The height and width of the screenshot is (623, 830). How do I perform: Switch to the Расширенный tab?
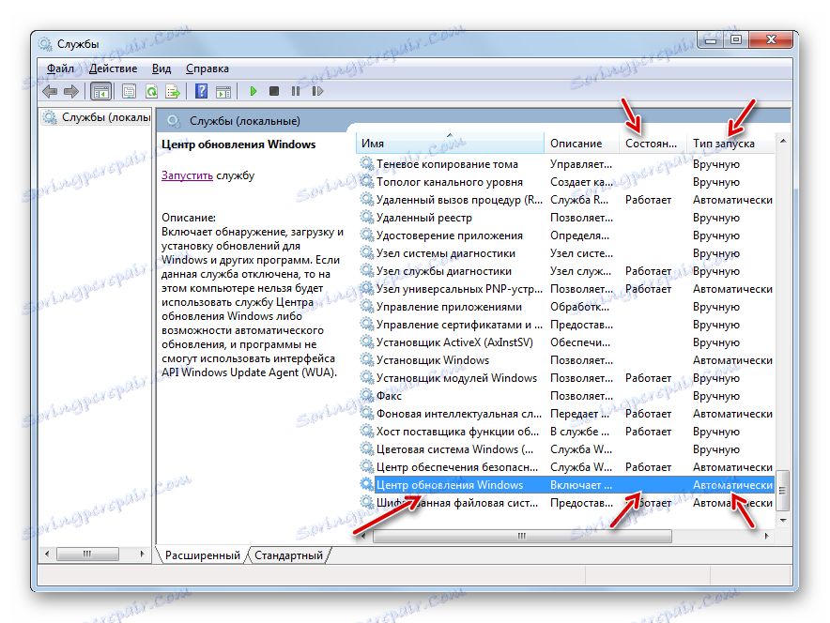click(202, 555)
